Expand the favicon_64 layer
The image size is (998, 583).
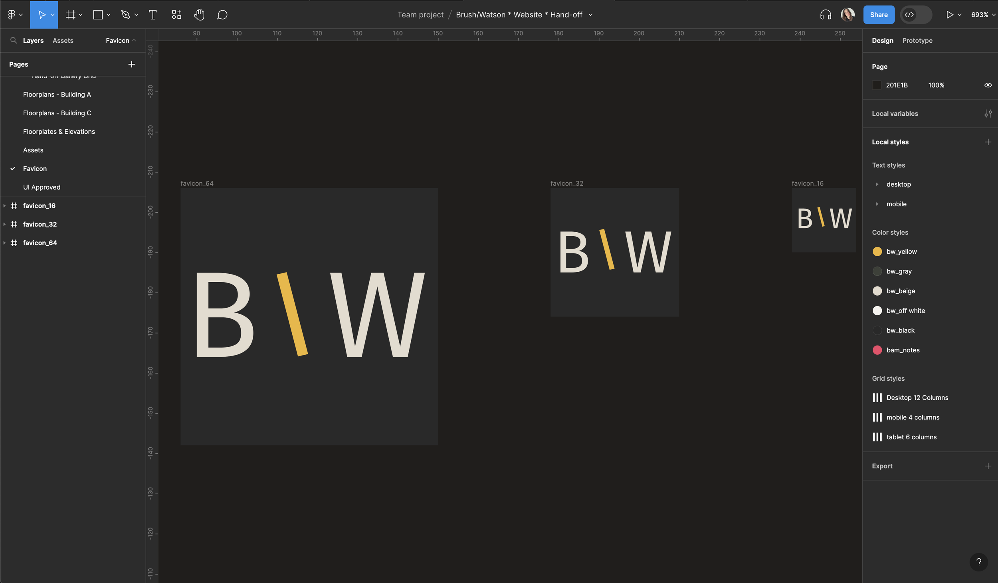(x=4, y=243)
